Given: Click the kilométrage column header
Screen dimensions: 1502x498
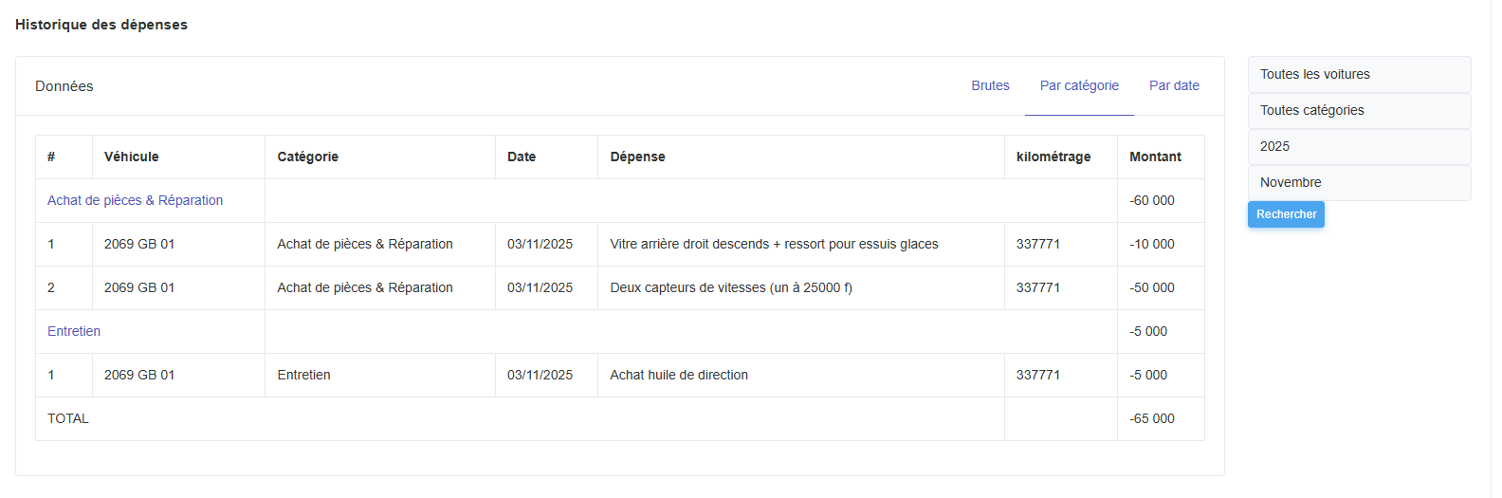Looking at the screenshot, I should tap(1053, 157).
